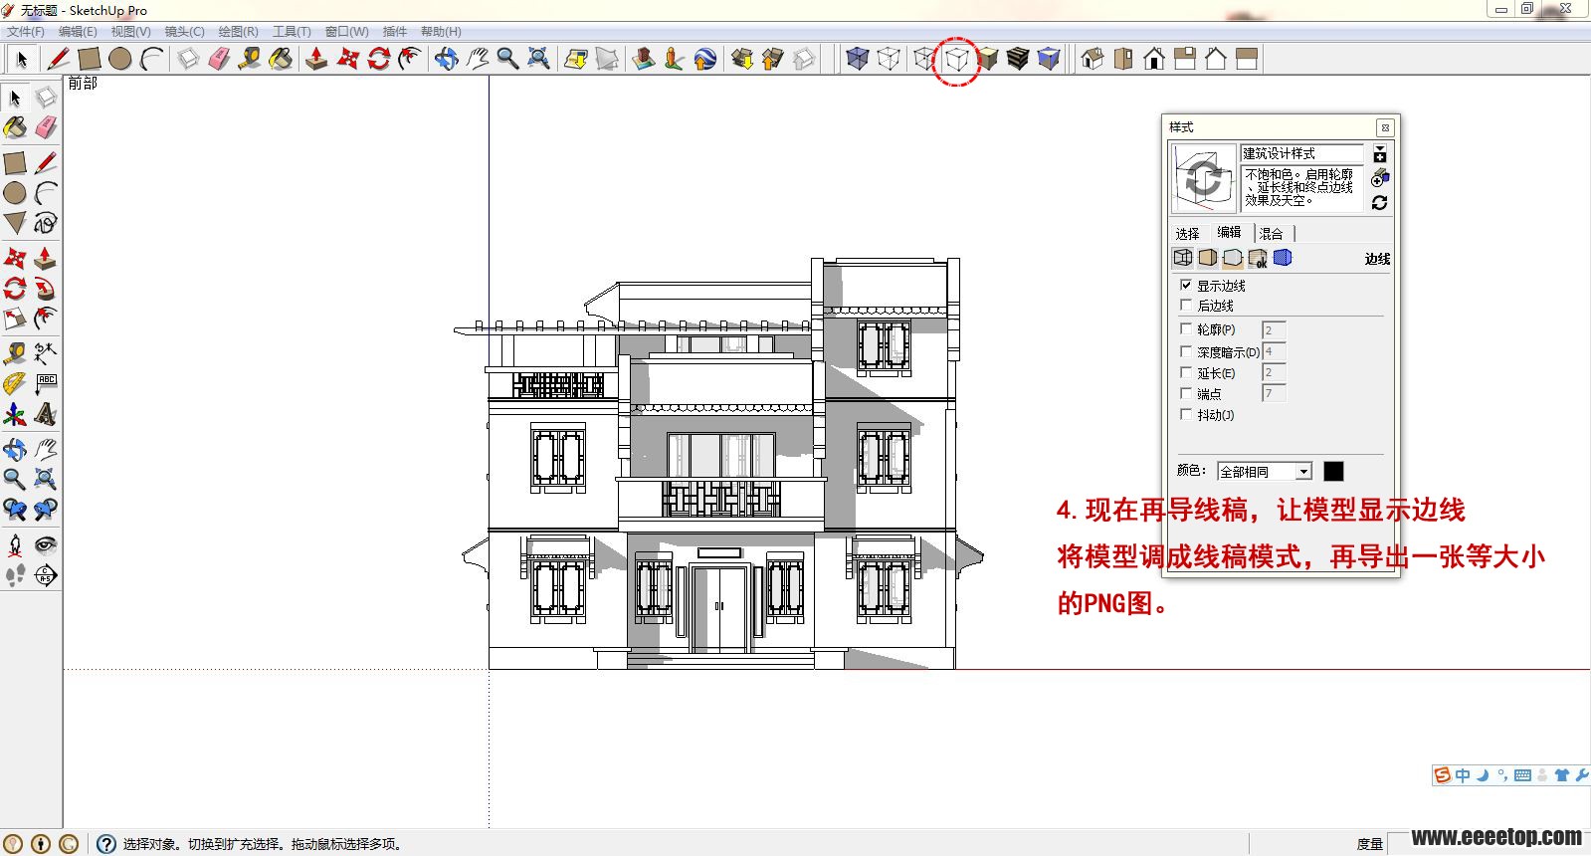The image size is (1591, 856).
Task: Click update style with changes button
Action: [1380, 203]
